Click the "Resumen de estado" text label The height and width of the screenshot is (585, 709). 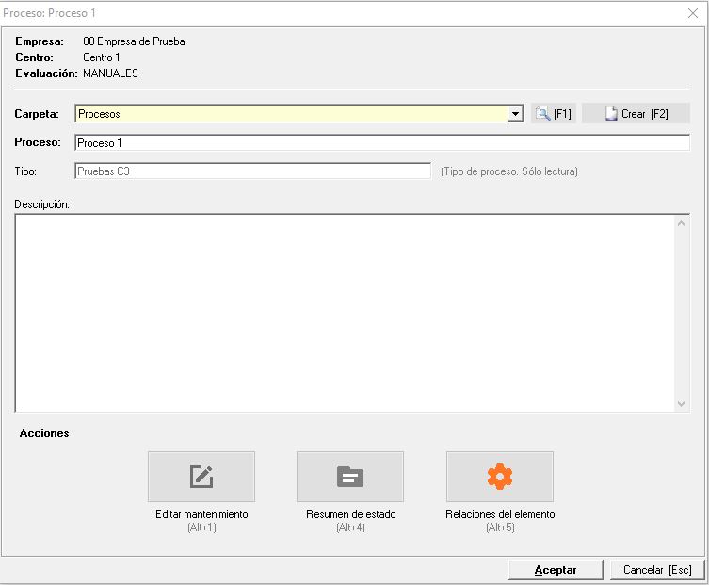pyautogui.click(x=350, y=515)
